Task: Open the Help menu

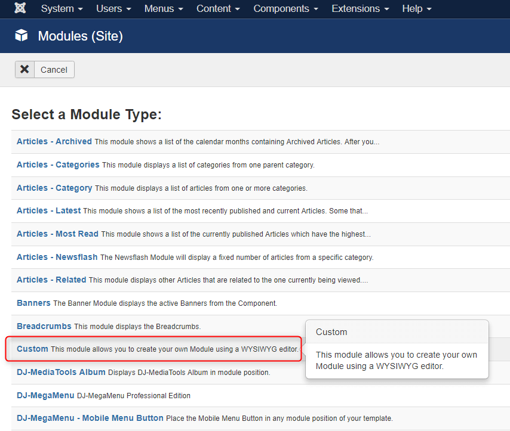Action: (417, 8)
